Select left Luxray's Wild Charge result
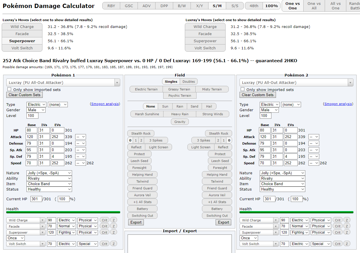The image size is (360, 253). point(22,27)
